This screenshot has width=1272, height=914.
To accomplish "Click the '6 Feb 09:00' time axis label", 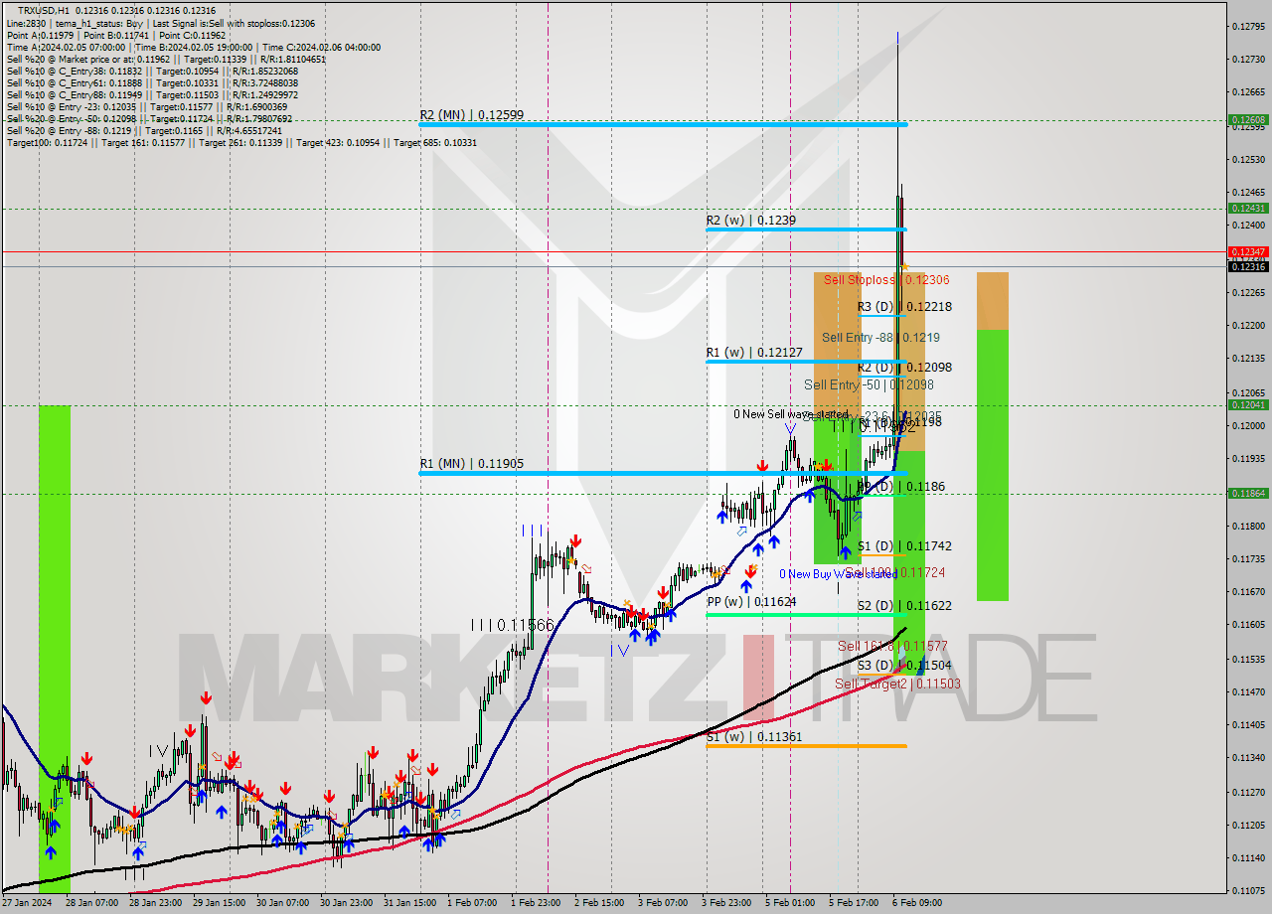I will pos(917,903).
